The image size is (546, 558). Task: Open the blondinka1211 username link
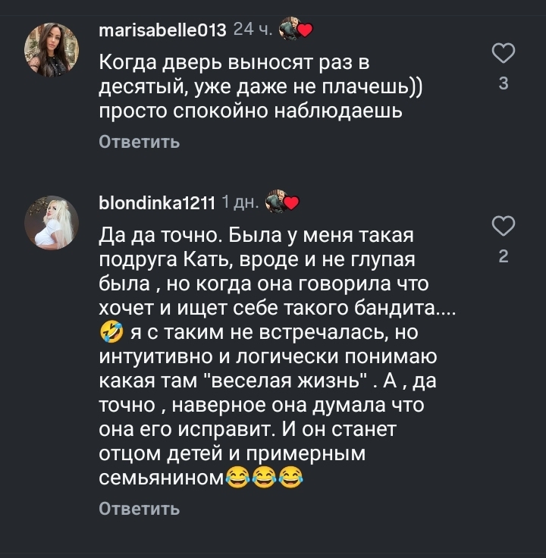(x=158, y=202)
